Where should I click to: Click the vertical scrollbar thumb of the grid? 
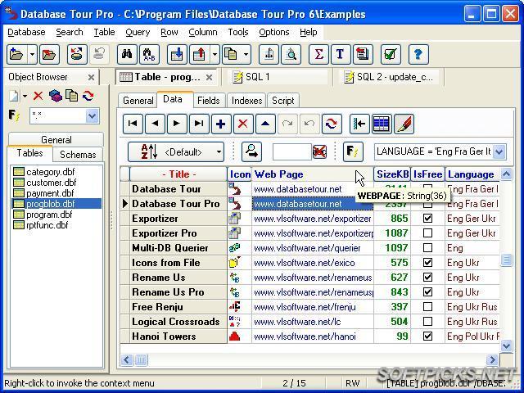[x=506, y=260]
